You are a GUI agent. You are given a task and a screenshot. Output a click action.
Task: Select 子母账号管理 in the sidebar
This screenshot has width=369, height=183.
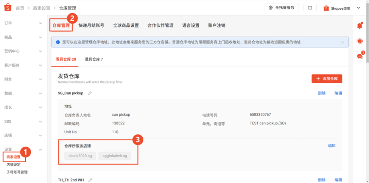pos(17,172)
